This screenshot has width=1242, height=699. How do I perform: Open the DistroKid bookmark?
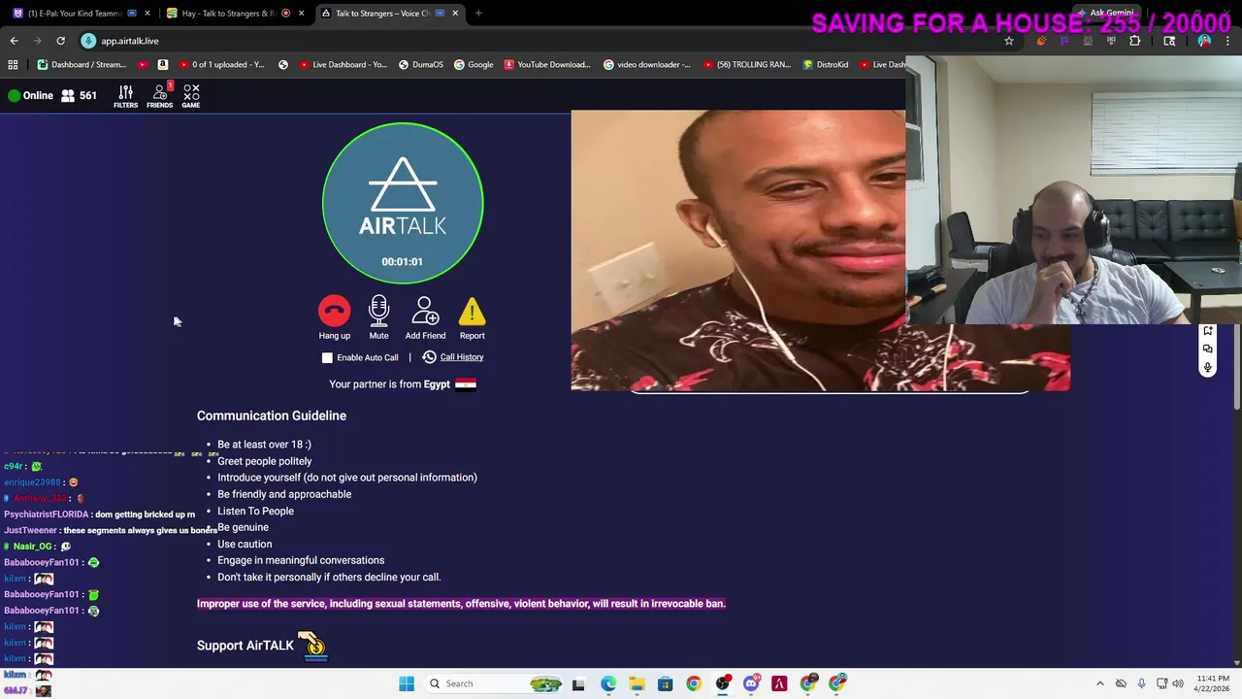pyautogui.click(x=825, y=65)
